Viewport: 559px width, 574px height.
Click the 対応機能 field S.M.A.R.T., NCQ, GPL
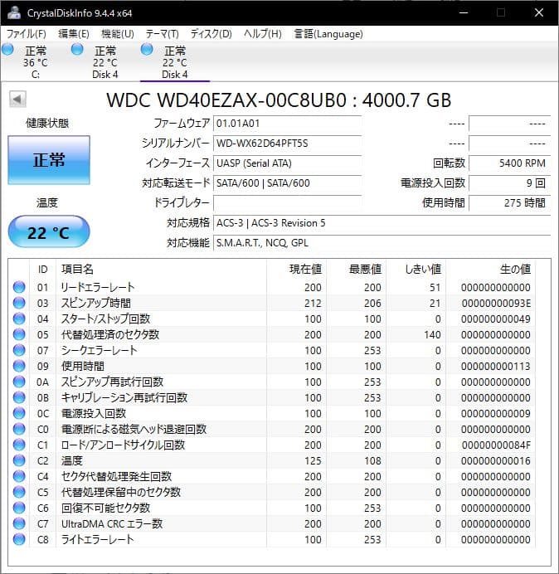pos(382,243)
